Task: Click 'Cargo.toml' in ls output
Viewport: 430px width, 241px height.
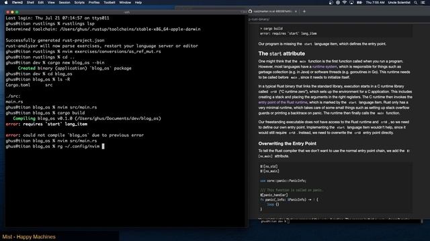Action: pyautogui.click(x=18, y=85)
